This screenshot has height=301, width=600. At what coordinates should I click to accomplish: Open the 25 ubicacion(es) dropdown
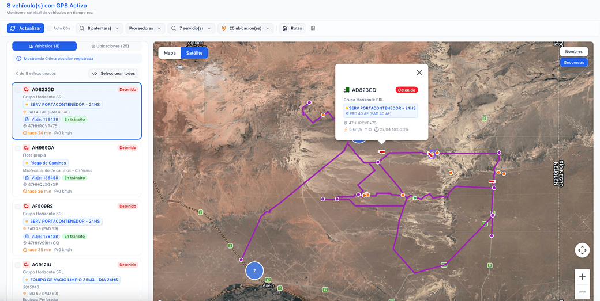point(246,28)
